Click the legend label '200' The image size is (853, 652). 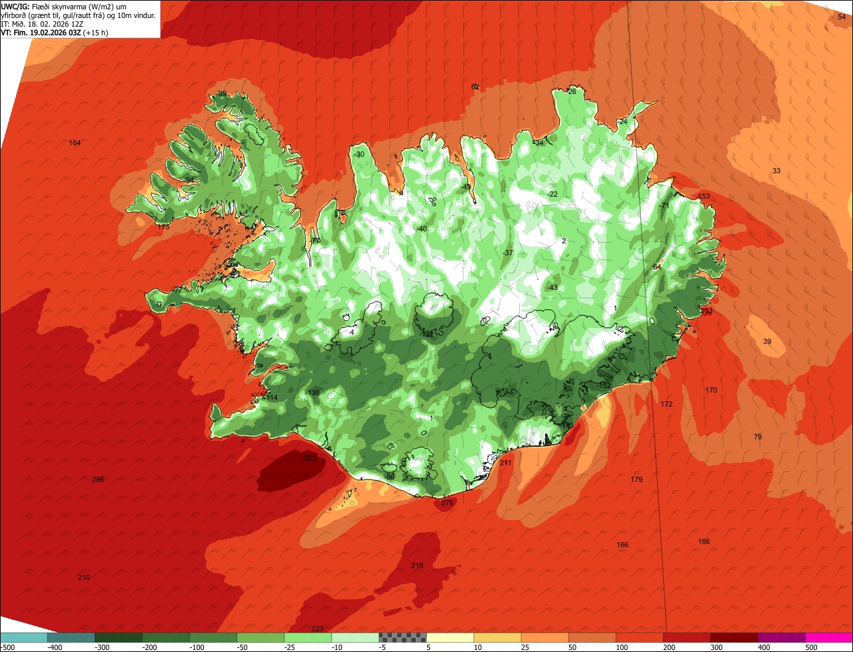click(669, 647)
